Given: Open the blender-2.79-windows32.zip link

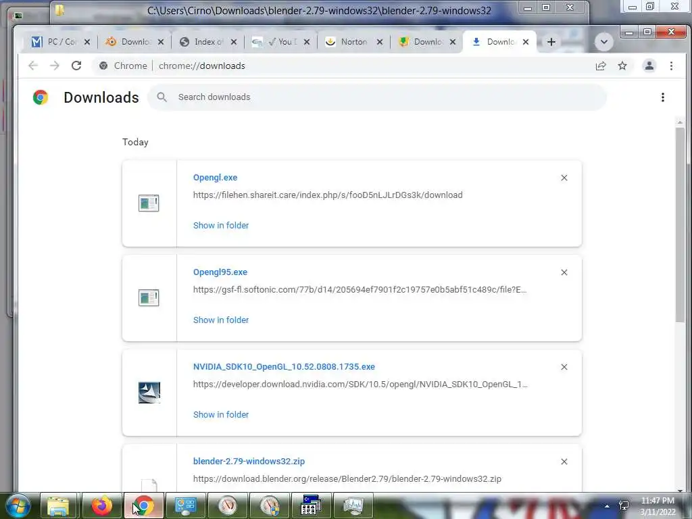Looking at the screenshot, I should click(249, 461).
